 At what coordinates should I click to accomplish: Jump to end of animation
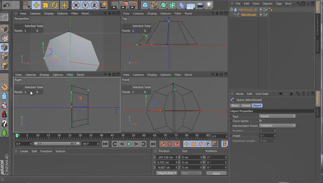pos(153,144)
